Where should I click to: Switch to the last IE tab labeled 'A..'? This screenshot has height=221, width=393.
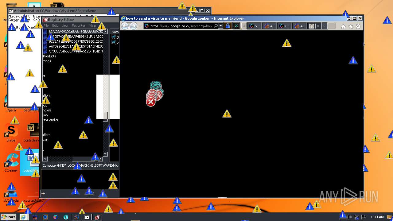pos(300,26)
